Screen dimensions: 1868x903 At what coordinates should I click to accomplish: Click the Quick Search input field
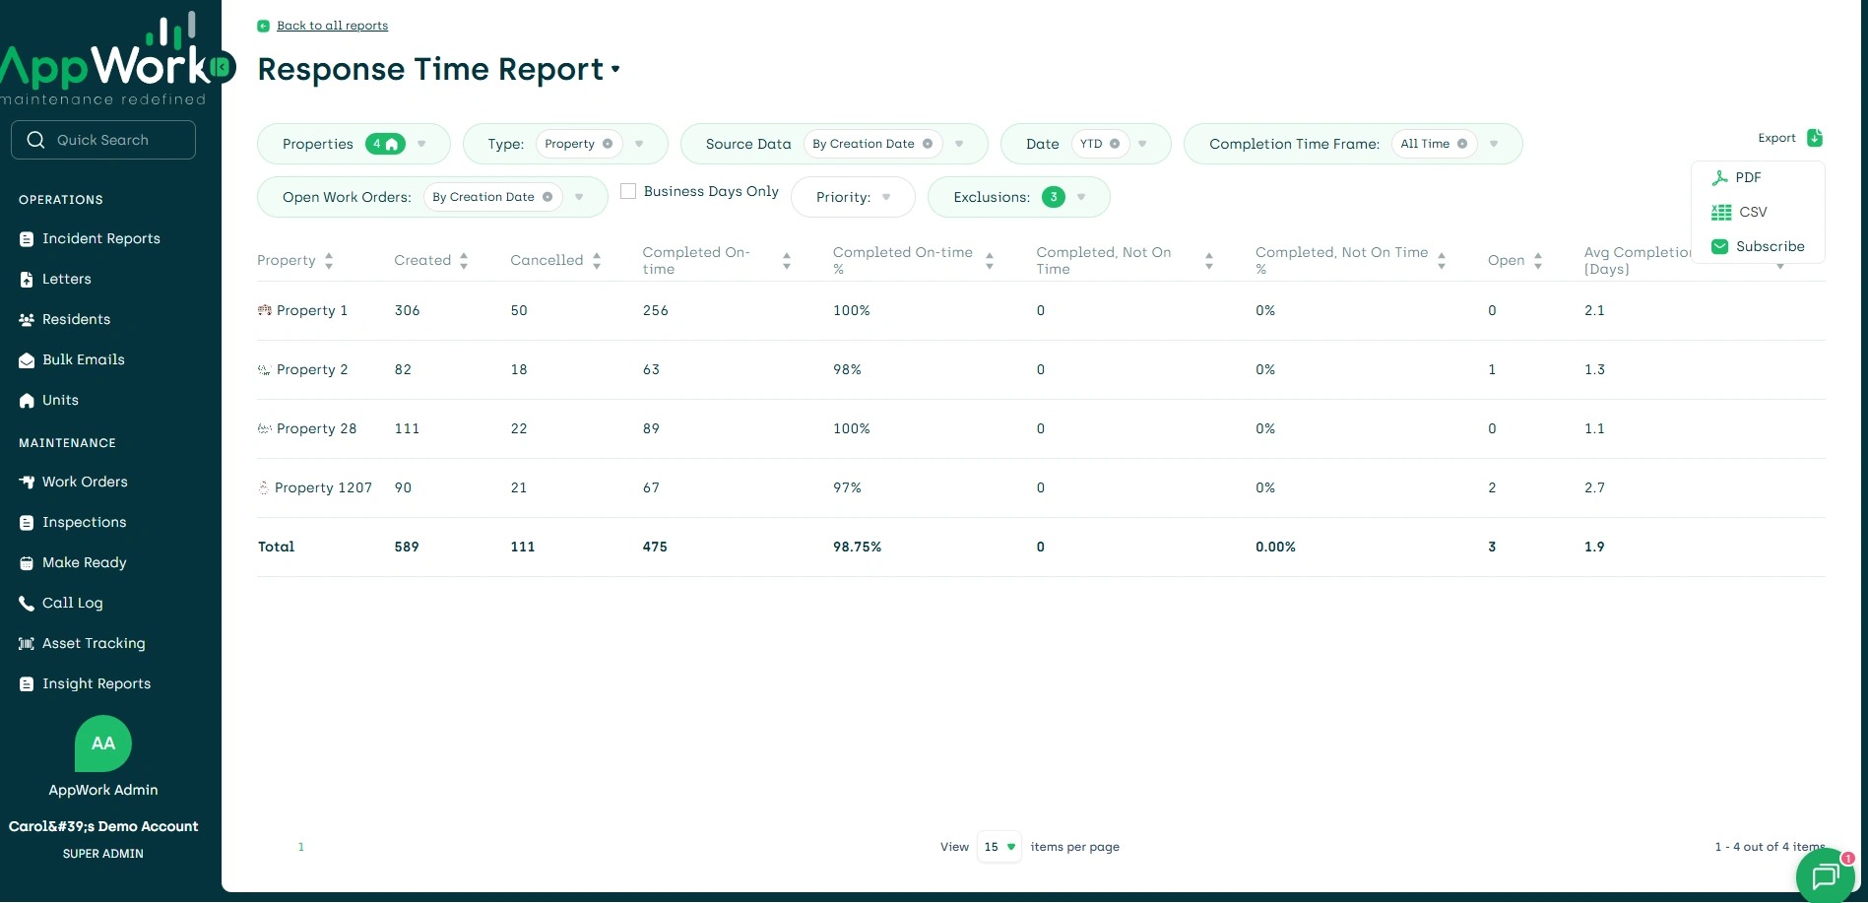coord(103,140)
